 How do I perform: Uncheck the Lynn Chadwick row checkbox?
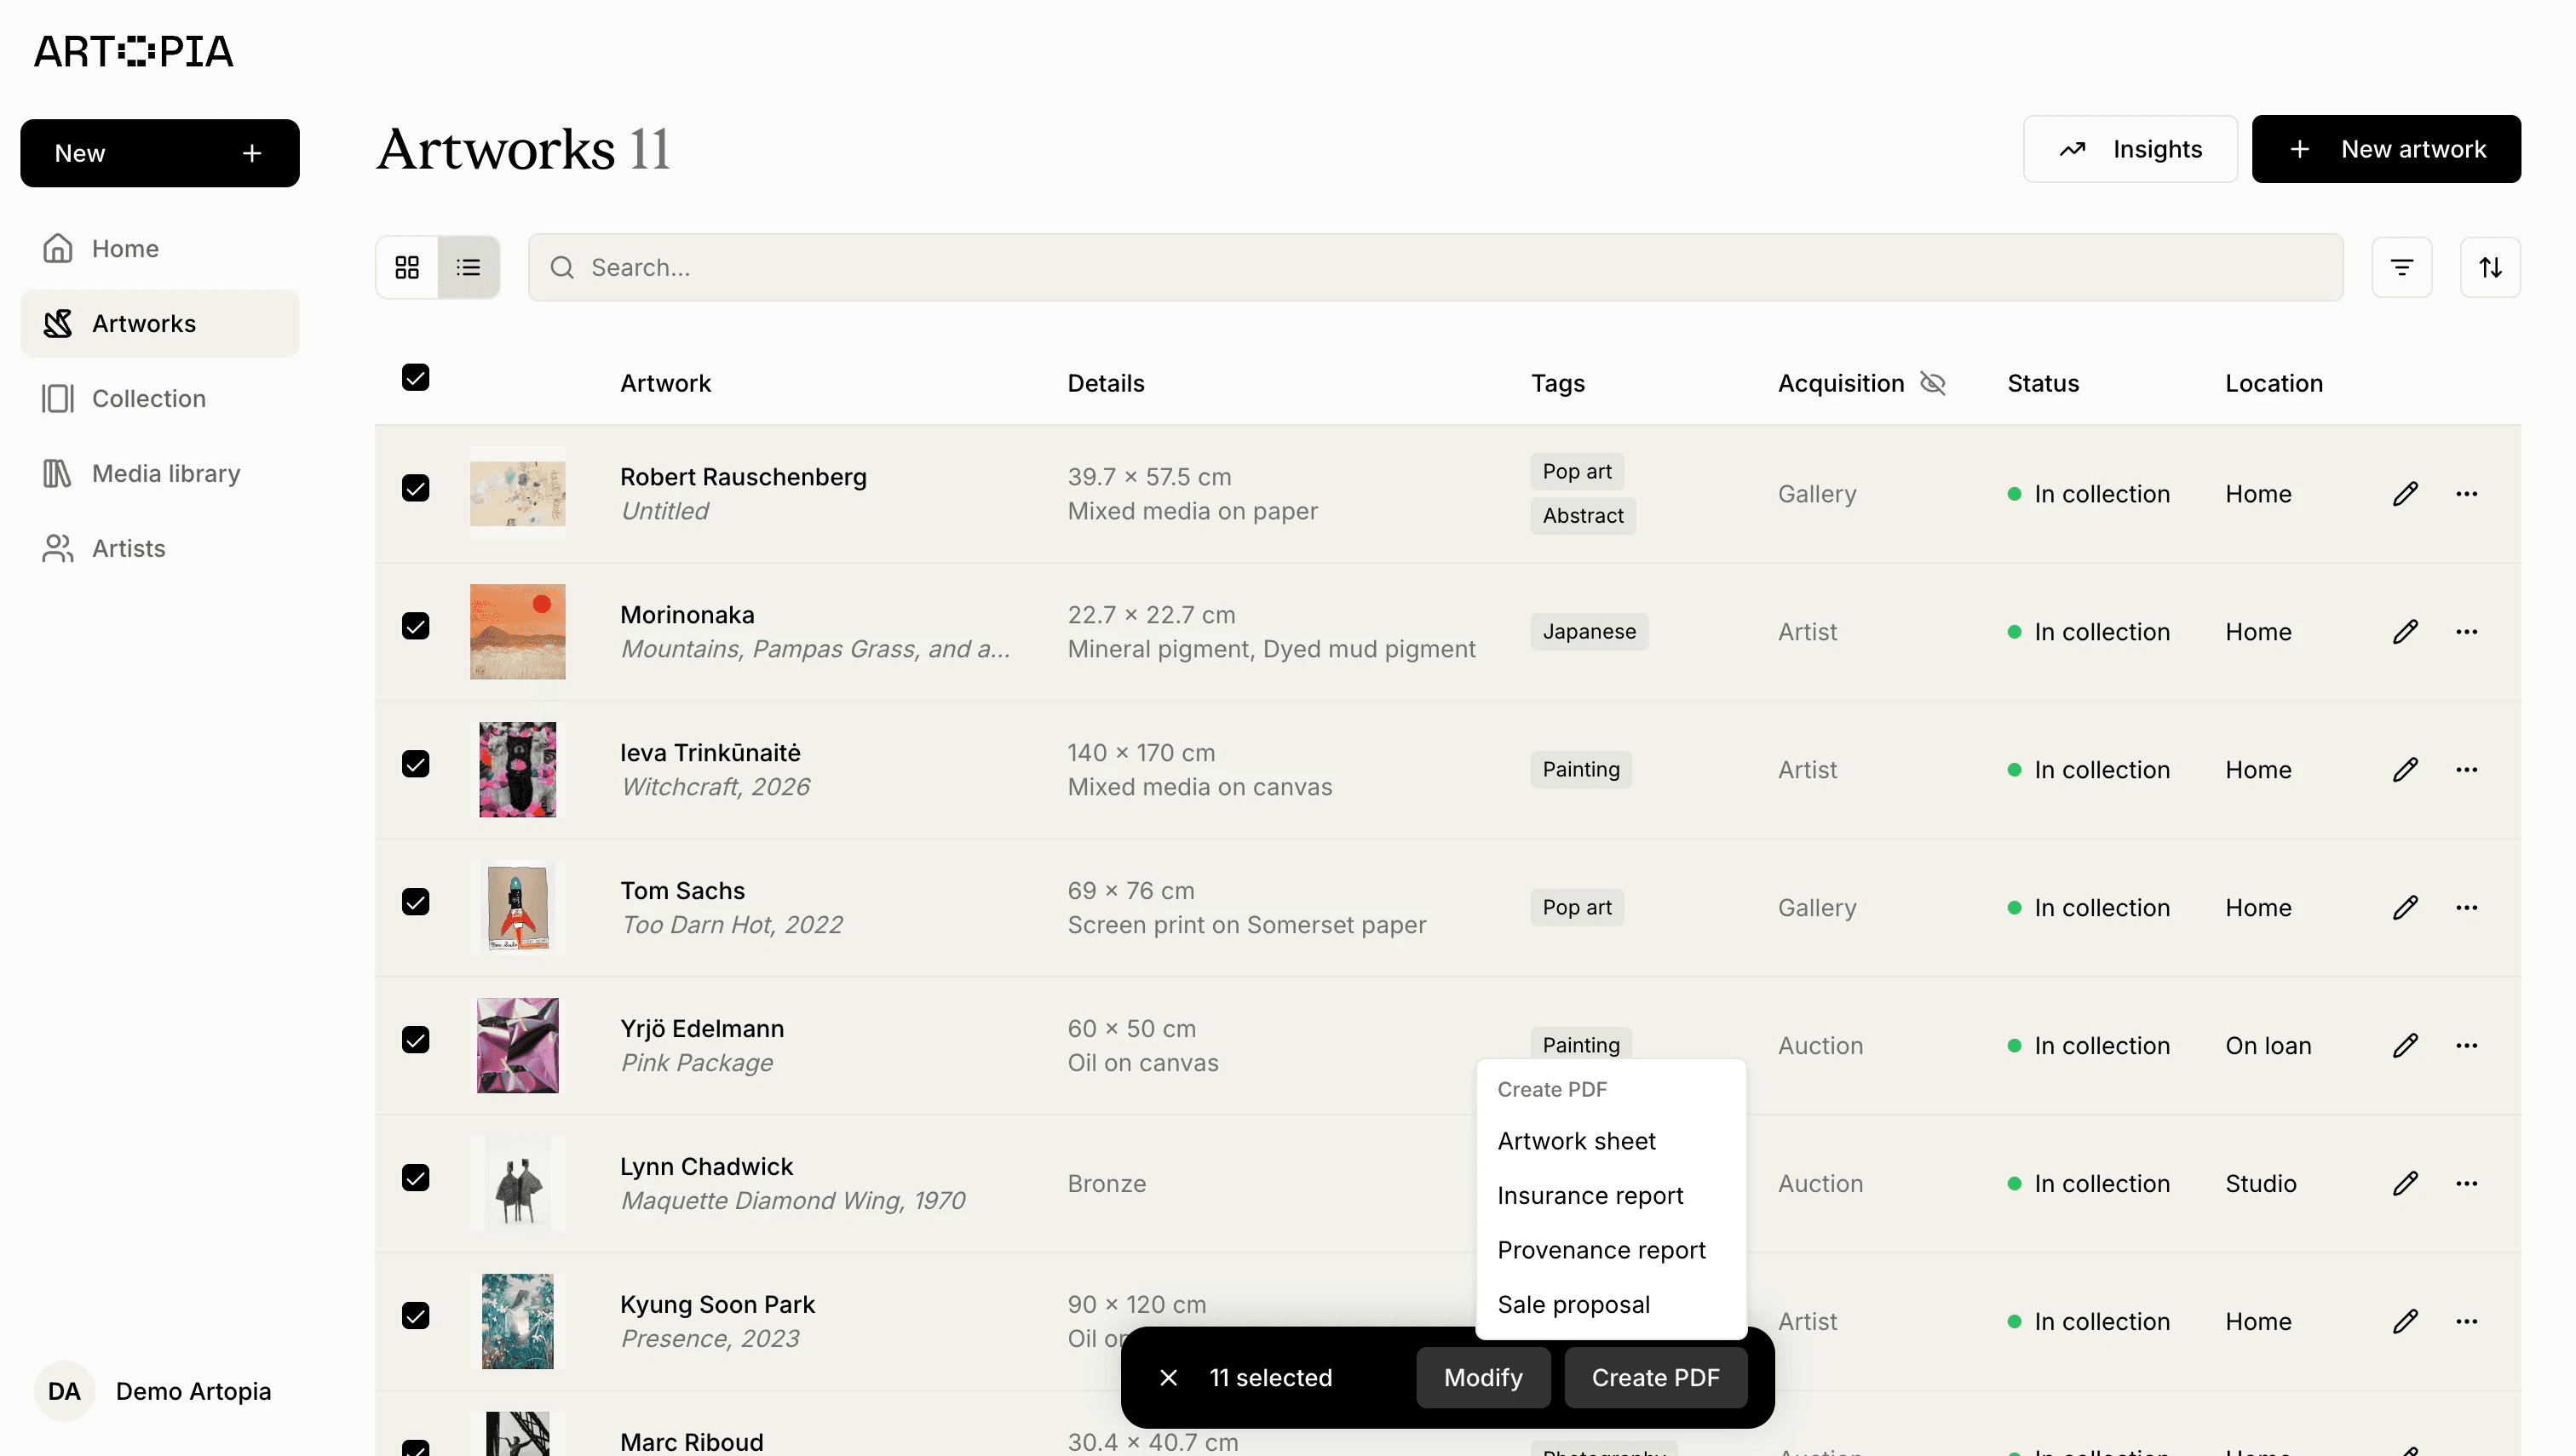(415, 1178)
